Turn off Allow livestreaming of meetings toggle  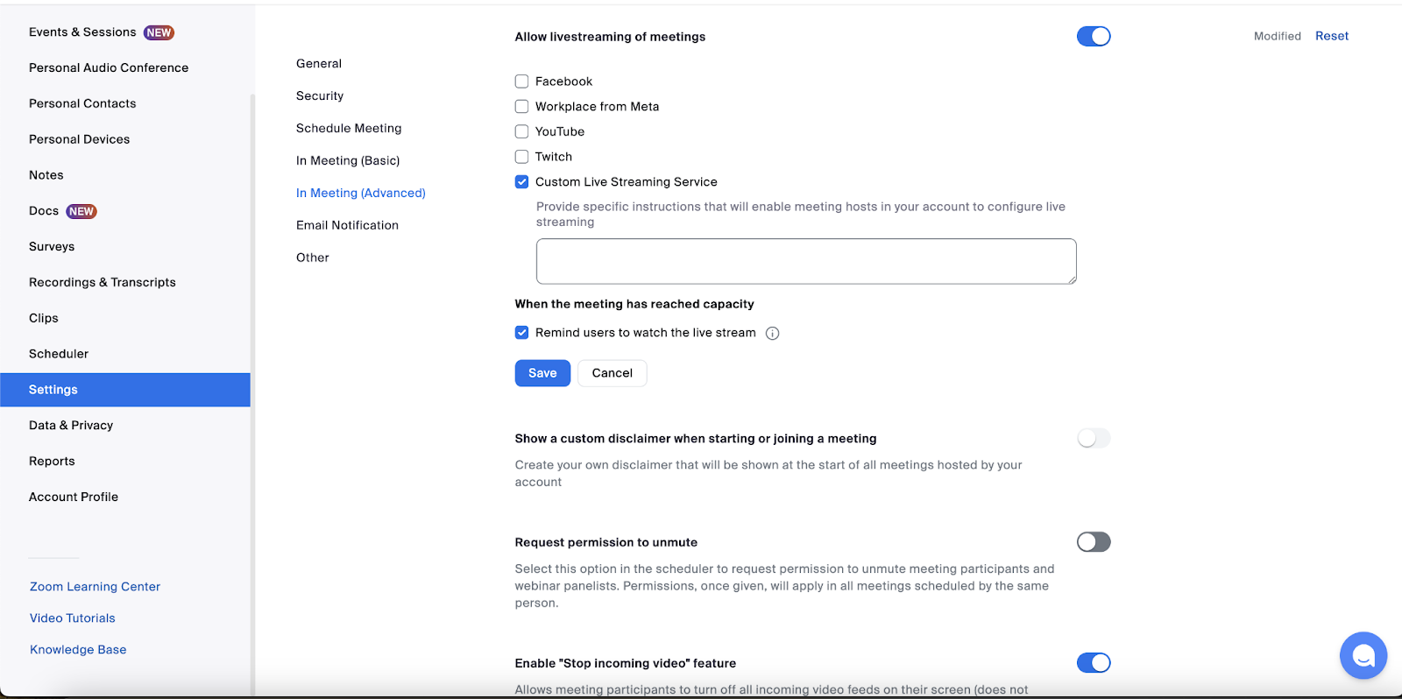click(1094, 36)
